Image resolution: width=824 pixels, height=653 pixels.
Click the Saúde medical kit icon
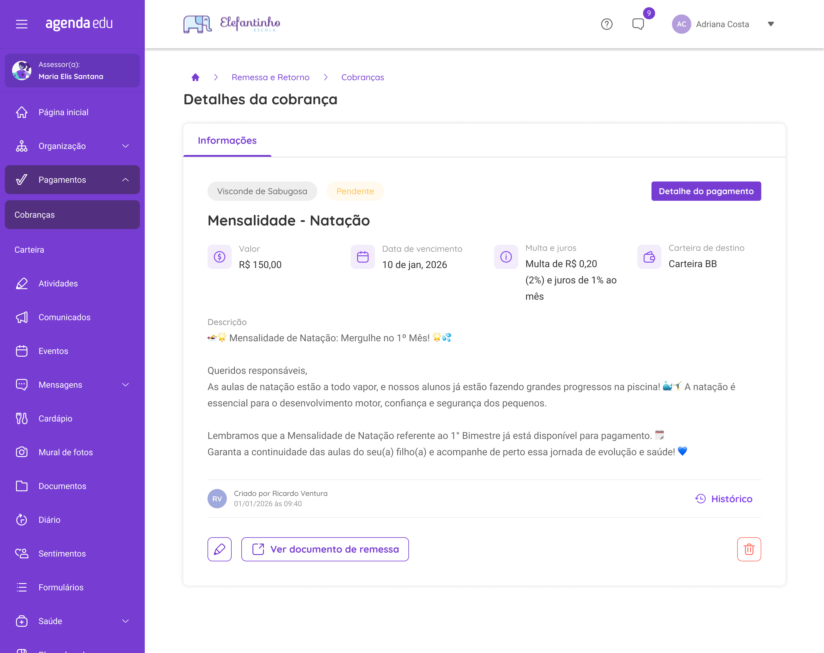22,621
